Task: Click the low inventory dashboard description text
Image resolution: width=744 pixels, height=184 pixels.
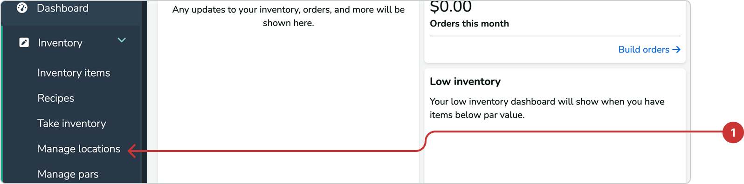Action: pyautogui.click(x=547, y=108)
